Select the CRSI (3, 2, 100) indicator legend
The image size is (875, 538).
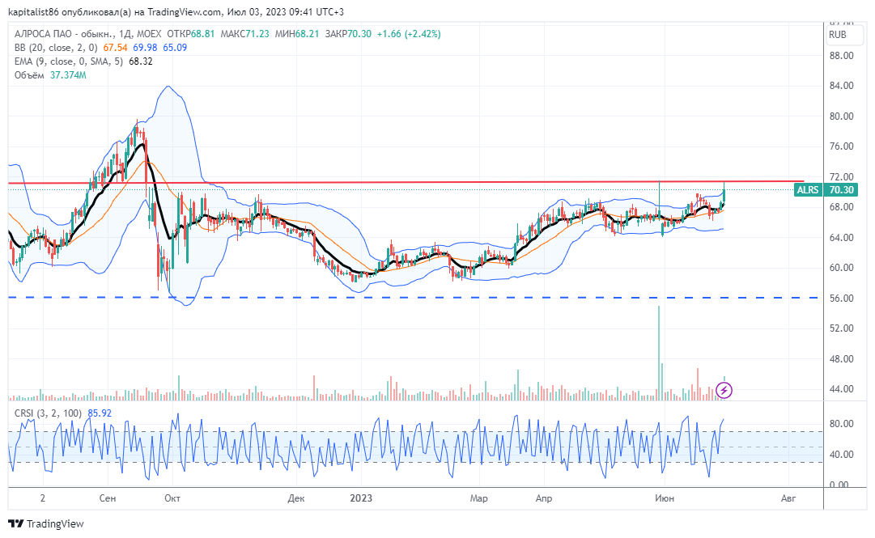click(x=48, y=413)
